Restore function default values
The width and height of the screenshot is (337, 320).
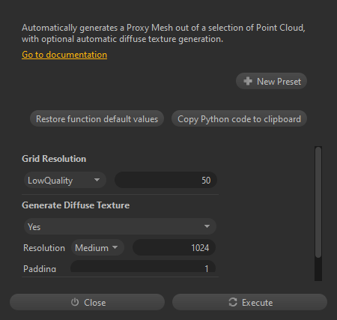tap(97, 118)
